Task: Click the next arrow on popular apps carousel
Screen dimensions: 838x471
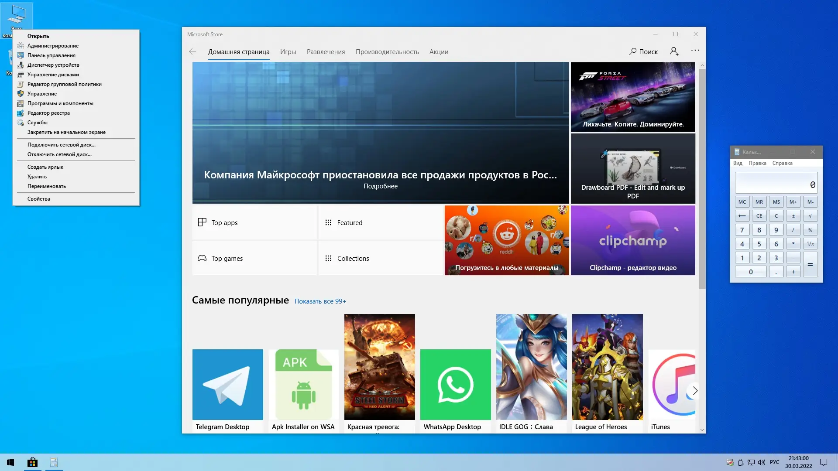Action: click(695, 391)
